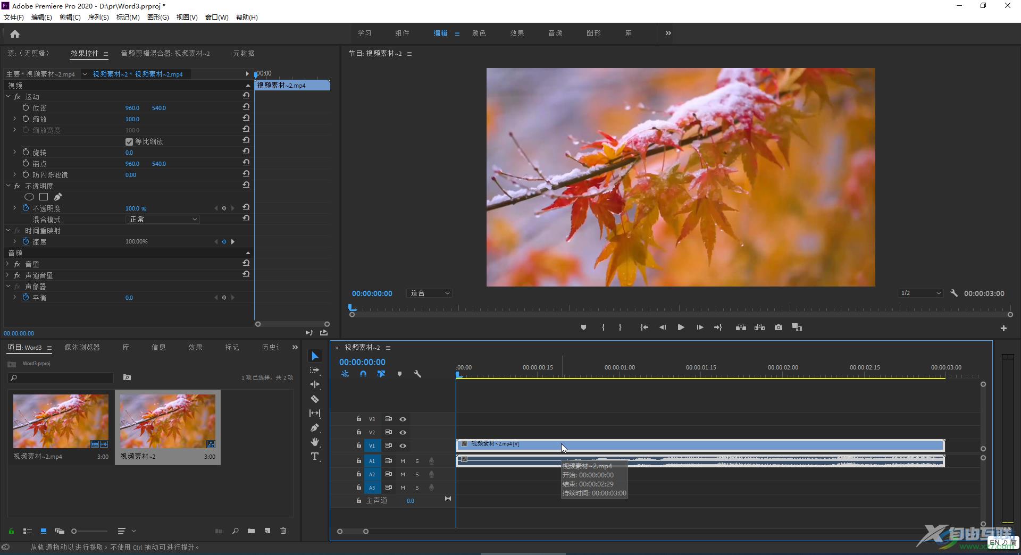
Task: Play the program monitor video
Action: pyautogui.click(x=681, y=327)
